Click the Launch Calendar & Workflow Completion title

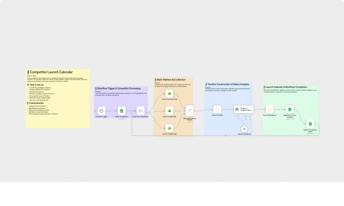point(286,87)
